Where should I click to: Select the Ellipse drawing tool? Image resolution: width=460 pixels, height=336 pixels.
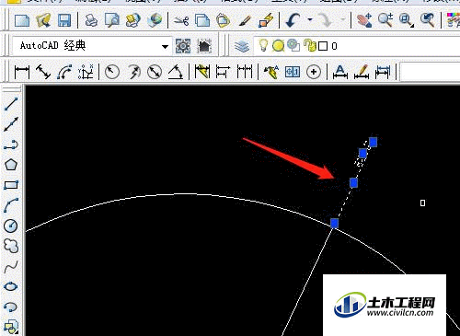click(x=11, y=286)
